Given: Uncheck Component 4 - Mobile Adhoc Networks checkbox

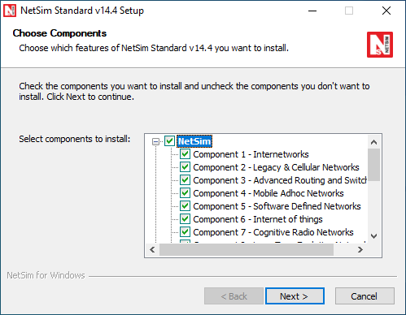Looking at the screenshot, I should (x=185, y=193).
